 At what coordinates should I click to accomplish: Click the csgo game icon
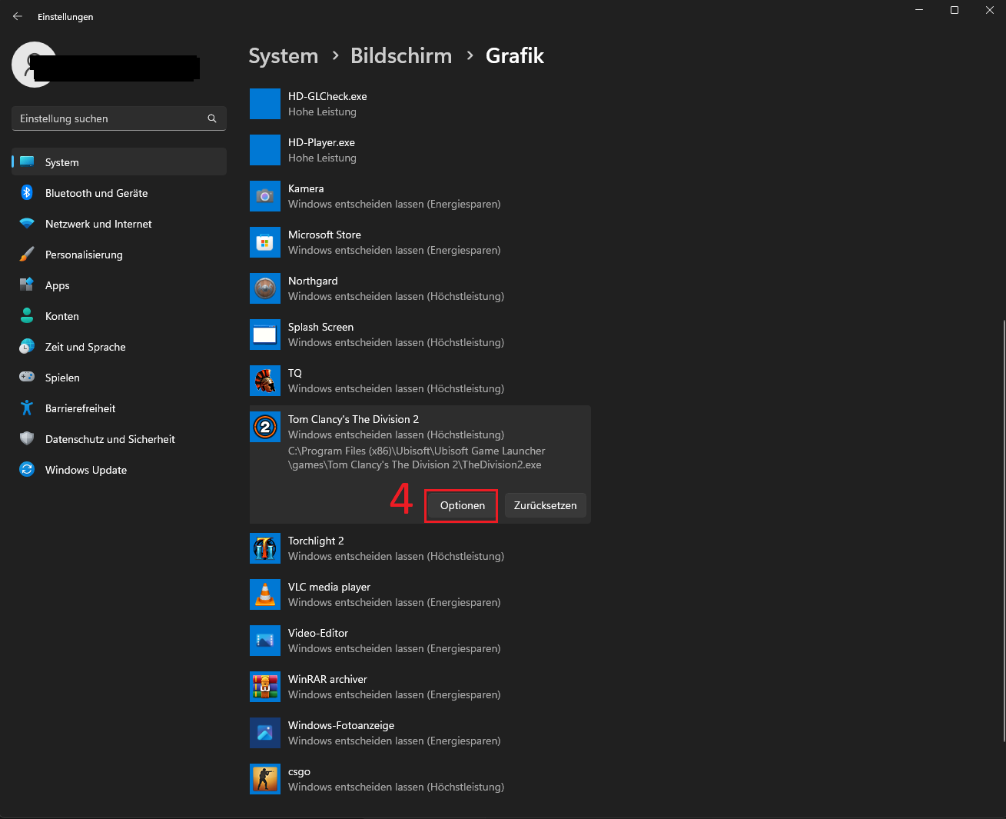coord(265,779)
